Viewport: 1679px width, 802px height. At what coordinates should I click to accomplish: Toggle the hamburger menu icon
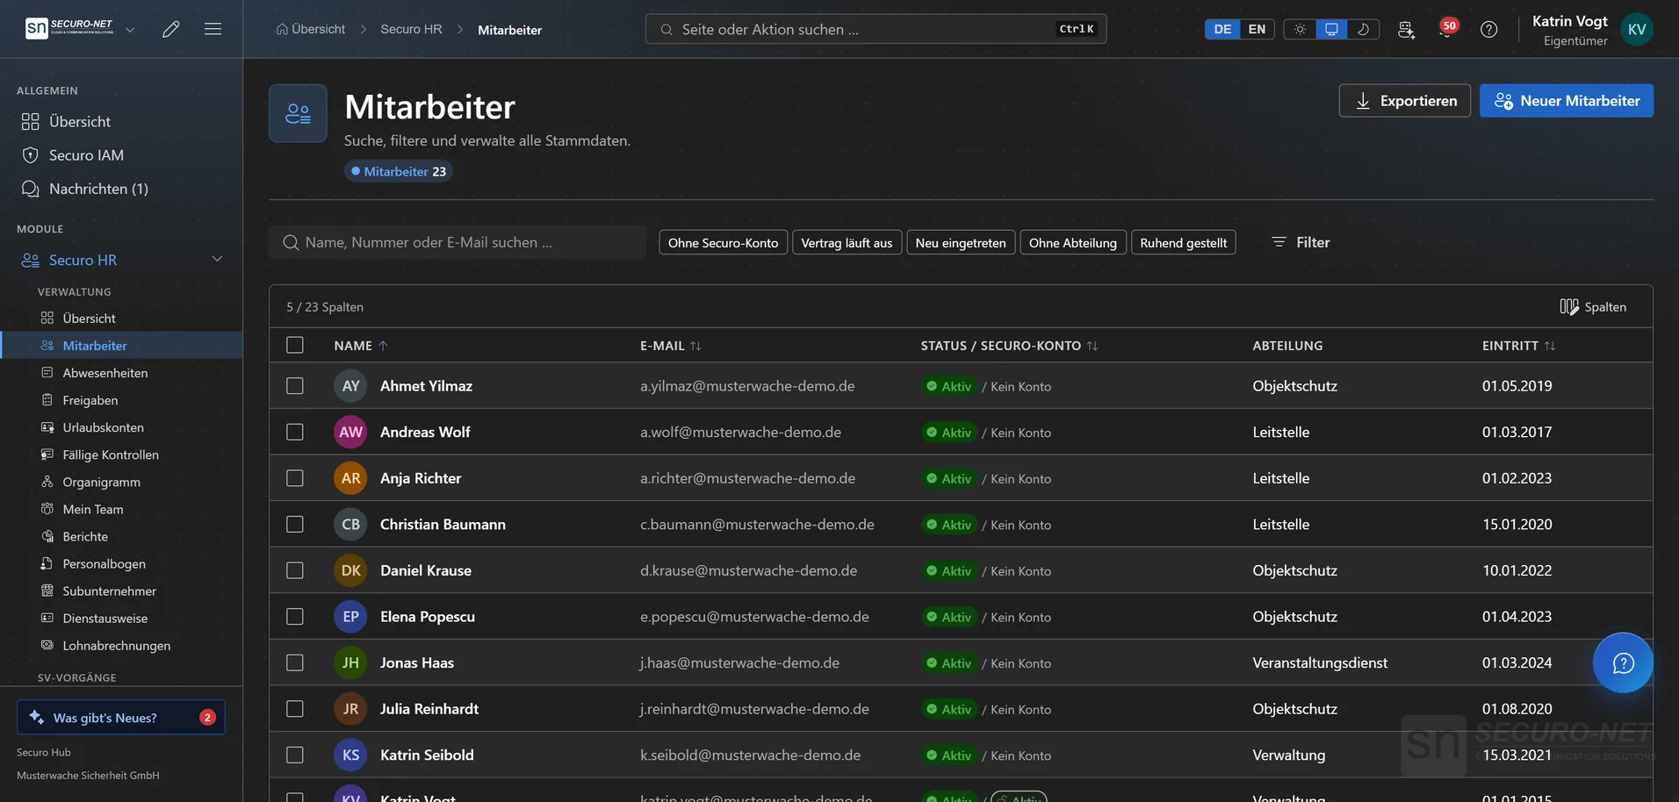point(213,29)
